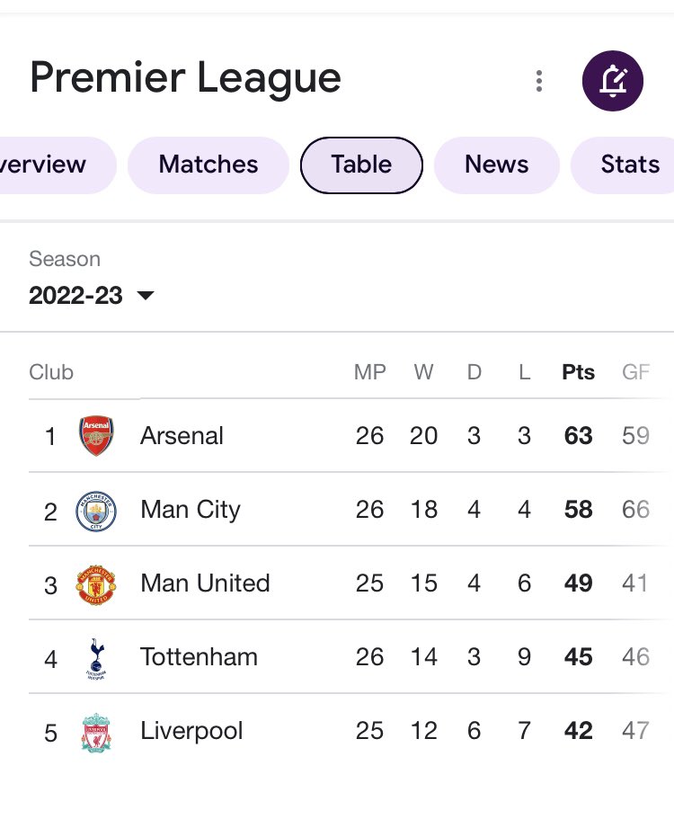Click the Manchester United club crest
This screenshot has height=828, width=674.
[x=96, y=584]
